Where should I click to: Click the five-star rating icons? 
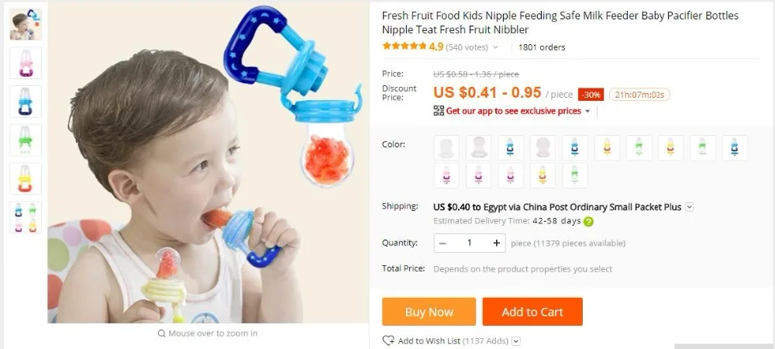(405, 47)
